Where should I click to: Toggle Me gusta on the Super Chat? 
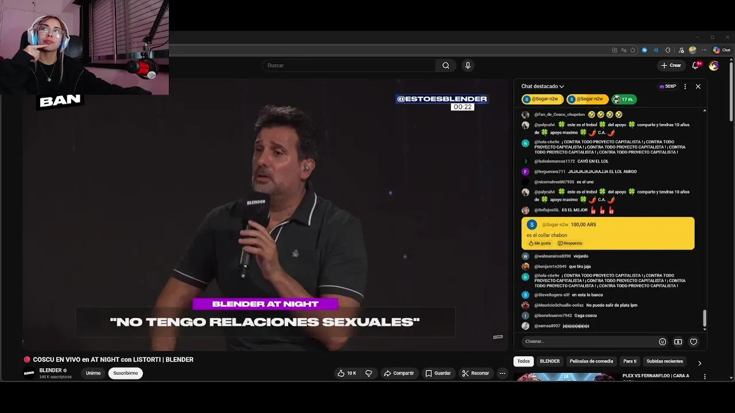click(x=540, y=243)
